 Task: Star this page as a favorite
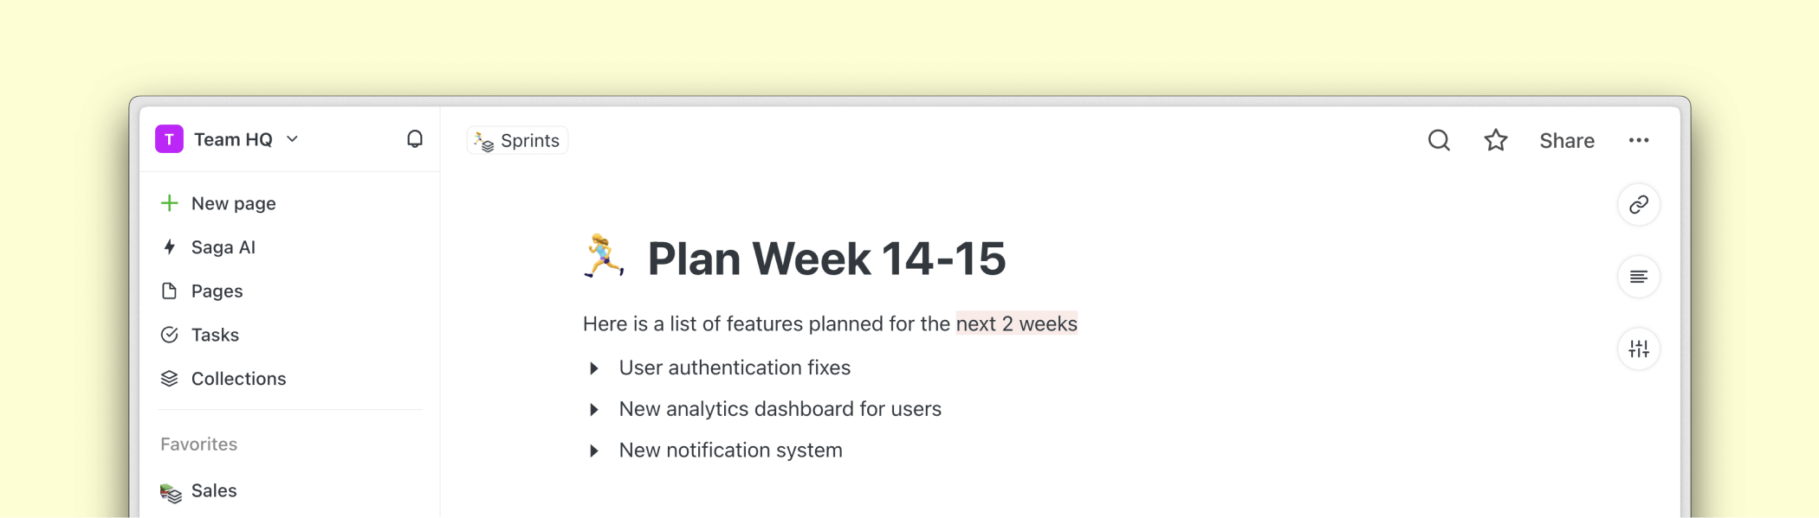pos(1496,140)
